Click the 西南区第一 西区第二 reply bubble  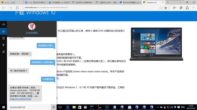[20, 54]
